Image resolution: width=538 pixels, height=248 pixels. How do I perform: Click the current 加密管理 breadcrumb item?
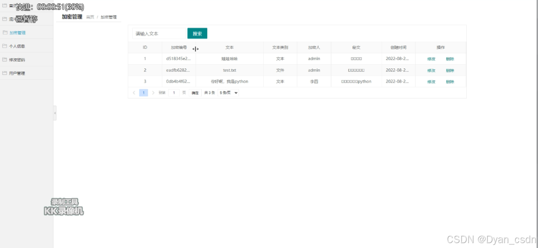(109, 17)
